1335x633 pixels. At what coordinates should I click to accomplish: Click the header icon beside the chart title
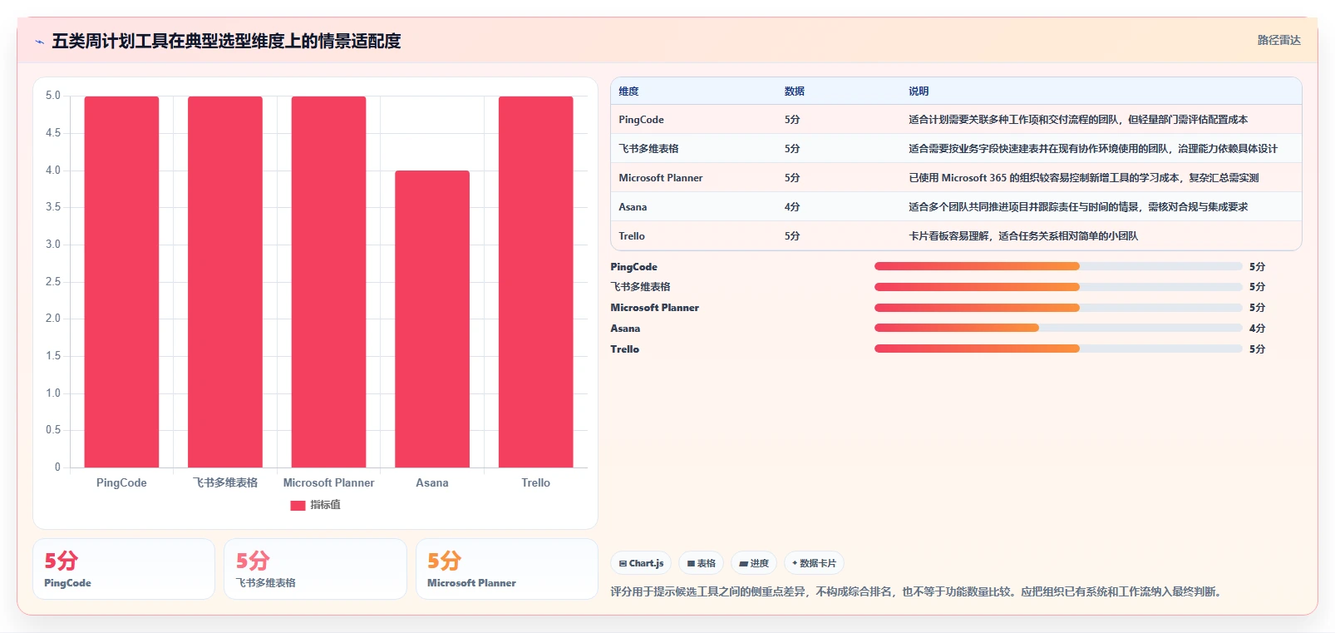point(39,42)
